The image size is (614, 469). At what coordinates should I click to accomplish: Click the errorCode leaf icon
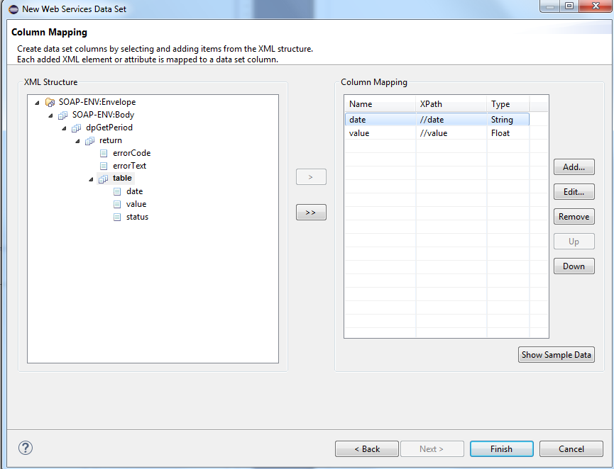[104, 153]
